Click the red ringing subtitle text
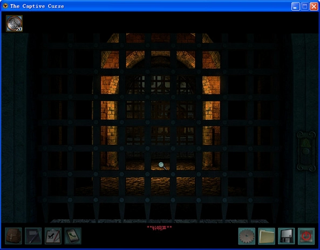320x250 pixels. point(159,228)
